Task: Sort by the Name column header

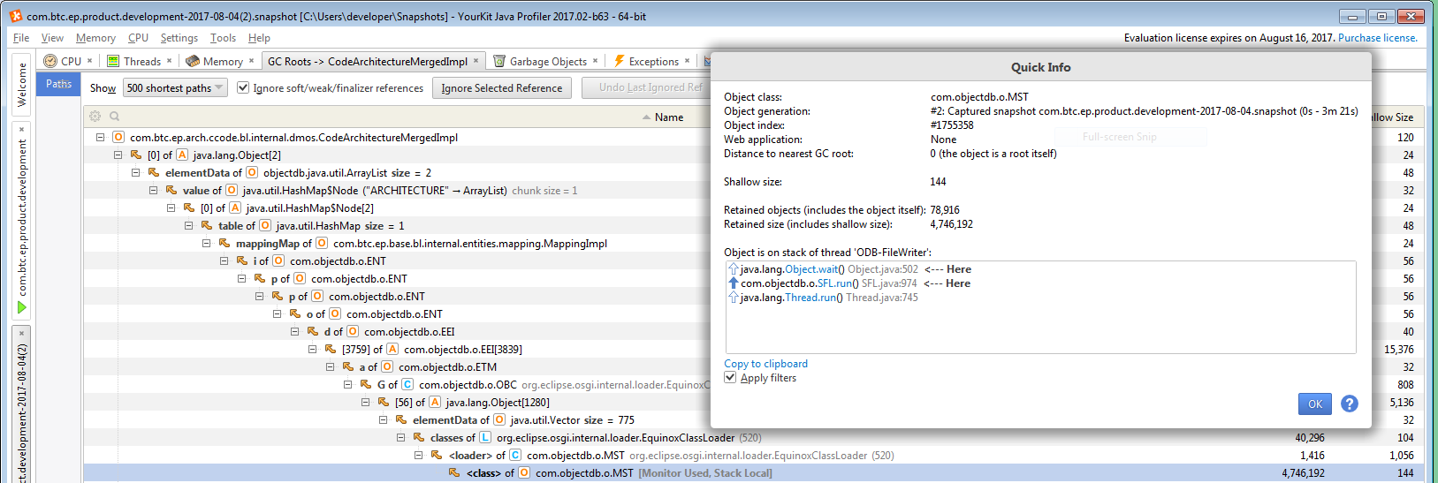Action: [668, 117]
